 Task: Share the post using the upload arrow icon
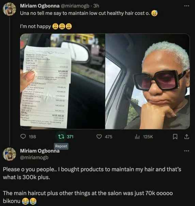[x=186, y=137]
